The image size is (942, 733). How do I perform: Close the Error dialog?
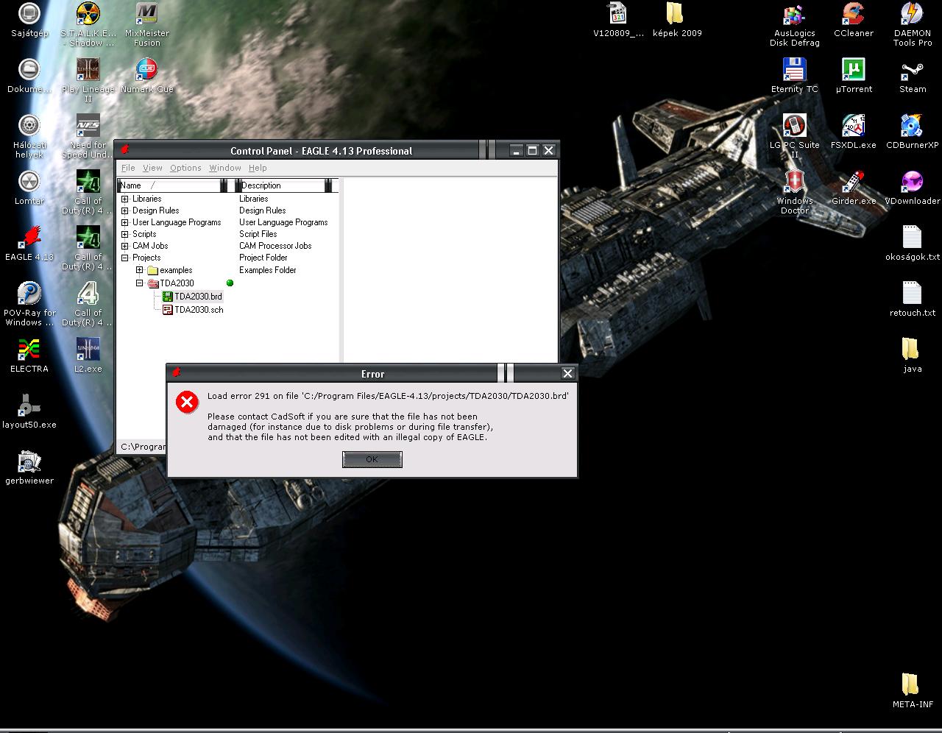(x=567, y=373)
